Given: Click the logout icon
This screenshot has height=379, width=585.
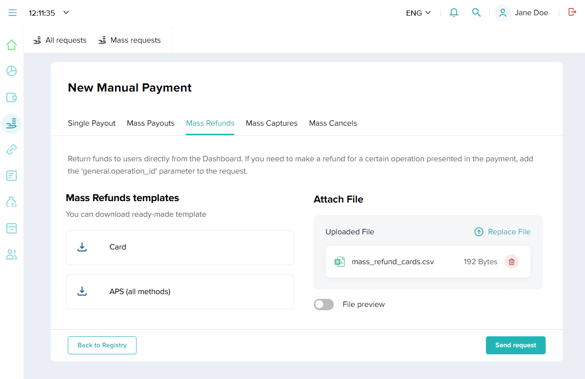Looking at the screenshot, I should point(572,12).
